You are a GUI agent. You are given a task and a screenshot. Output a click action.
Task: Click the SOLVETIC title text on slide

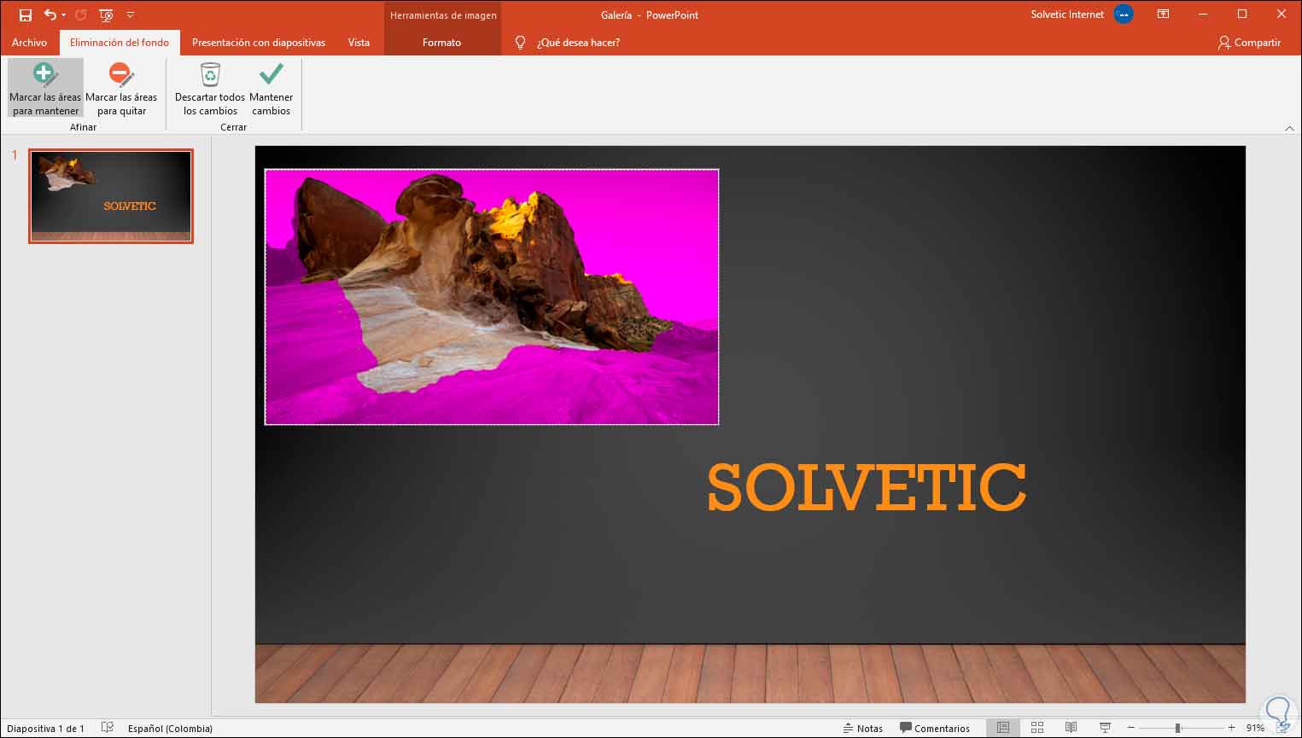pyautogui.click(x=867, y=487)
